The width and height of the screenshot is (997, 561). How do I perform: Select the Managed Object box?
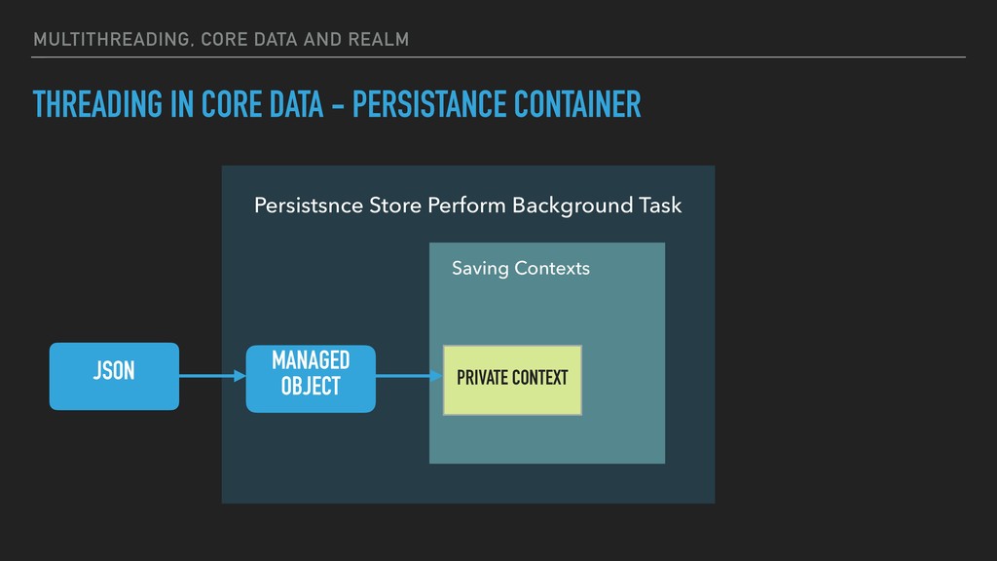click(x=311, y=379)
